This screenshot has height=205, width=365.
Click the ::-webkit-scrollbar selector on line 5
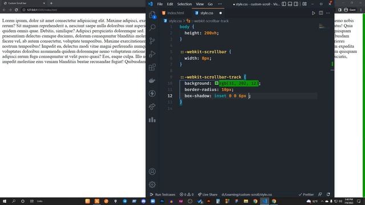[x=203, y=52]
